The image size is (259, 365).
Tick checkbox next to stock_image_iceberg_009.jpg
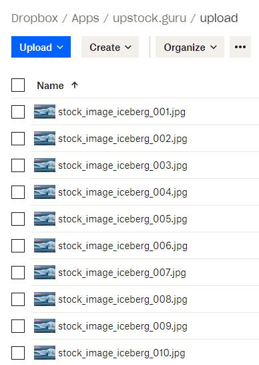[18, 326]
